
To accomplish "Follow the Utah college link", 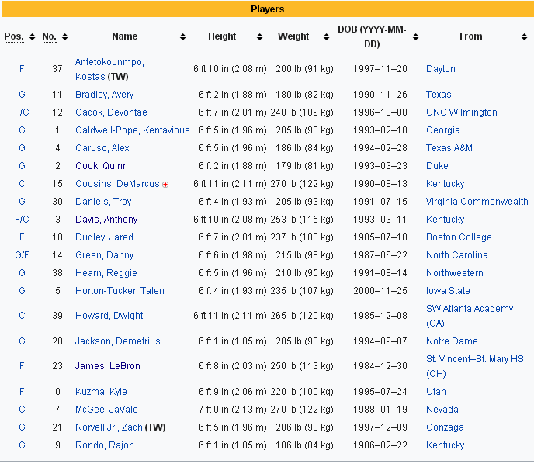I will [x=436, y=392].
